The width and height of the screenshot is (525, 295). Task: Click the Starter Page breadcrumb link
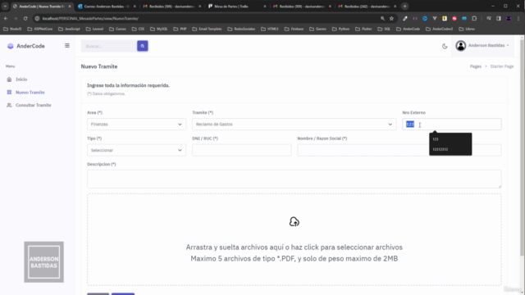point(502,66)
